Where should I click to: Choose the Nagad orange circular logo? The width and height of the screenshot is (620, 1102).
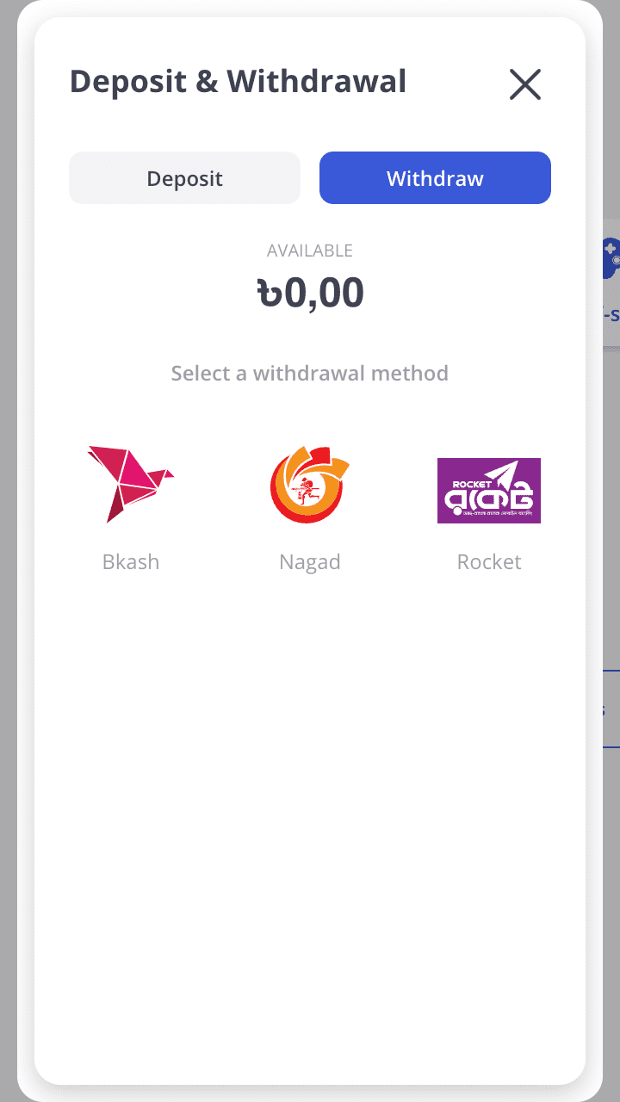(x=309, y=485)
